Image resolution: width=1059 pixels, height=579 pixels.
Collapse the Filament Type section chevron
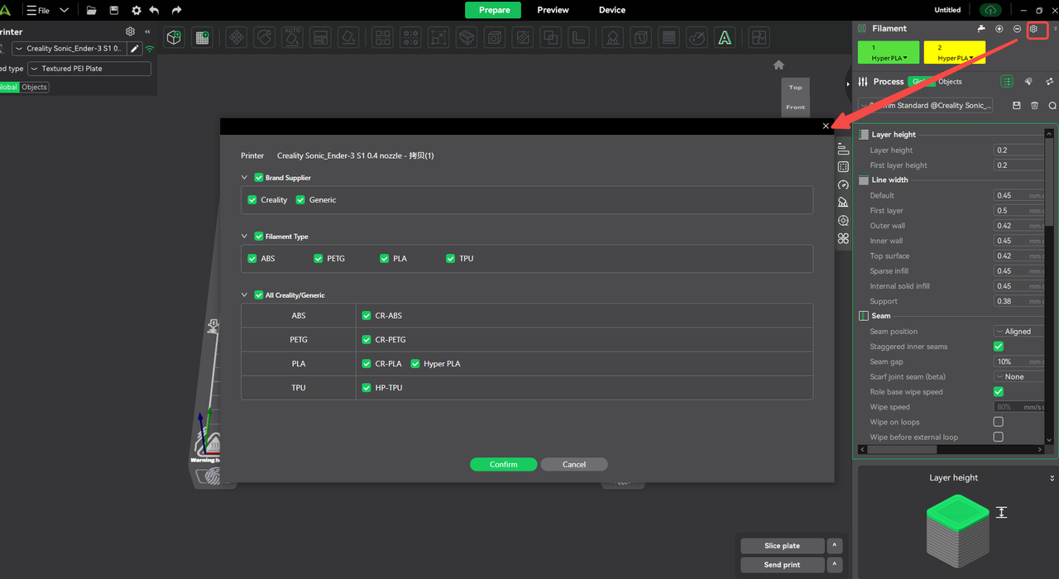click(x=245, y=236)
